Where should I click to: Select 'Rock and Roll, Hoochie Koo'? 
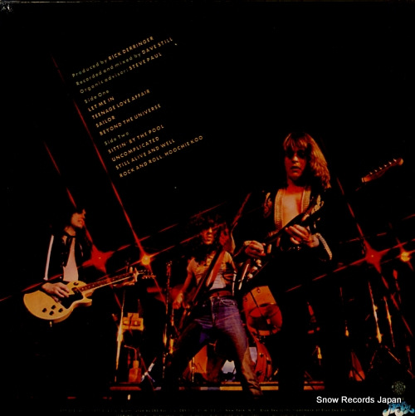(x=161, y=156)
